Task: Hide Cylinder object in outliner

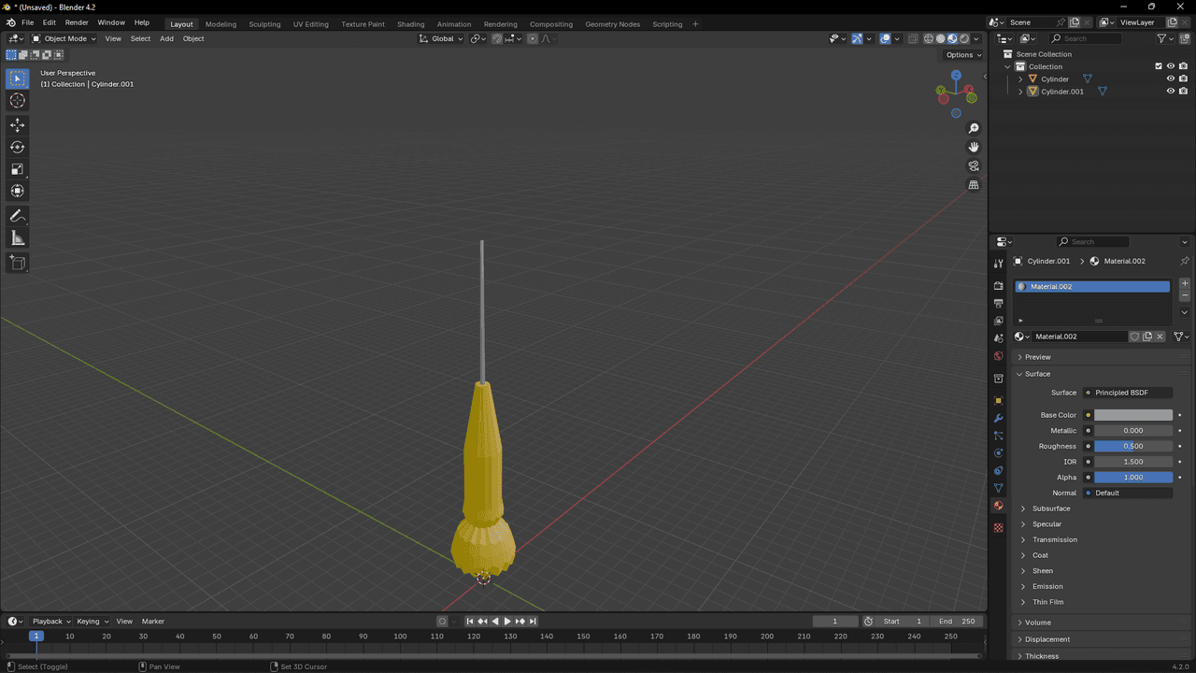Action: tap(1170, 79)
